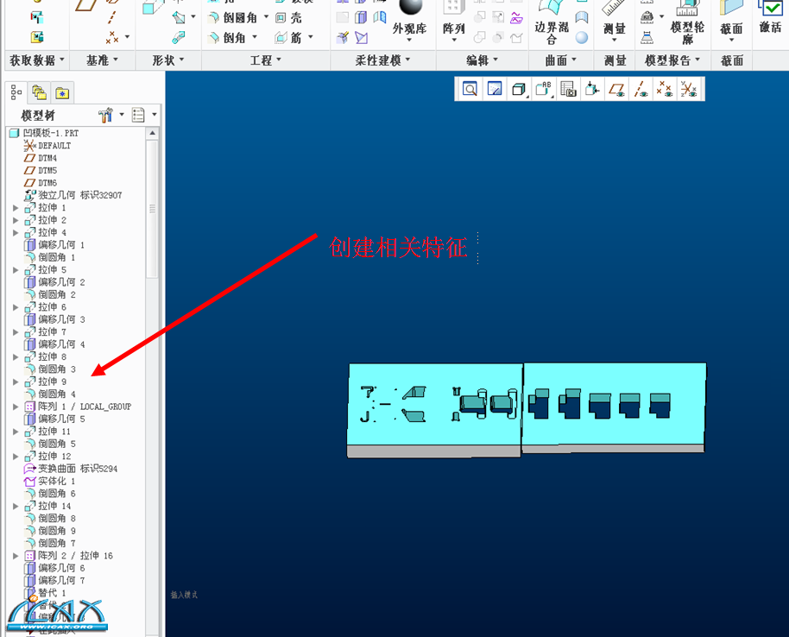This screenshot has height=637, width=789.
Task: Click the 截面 section tool
Action: pos(731,19)
